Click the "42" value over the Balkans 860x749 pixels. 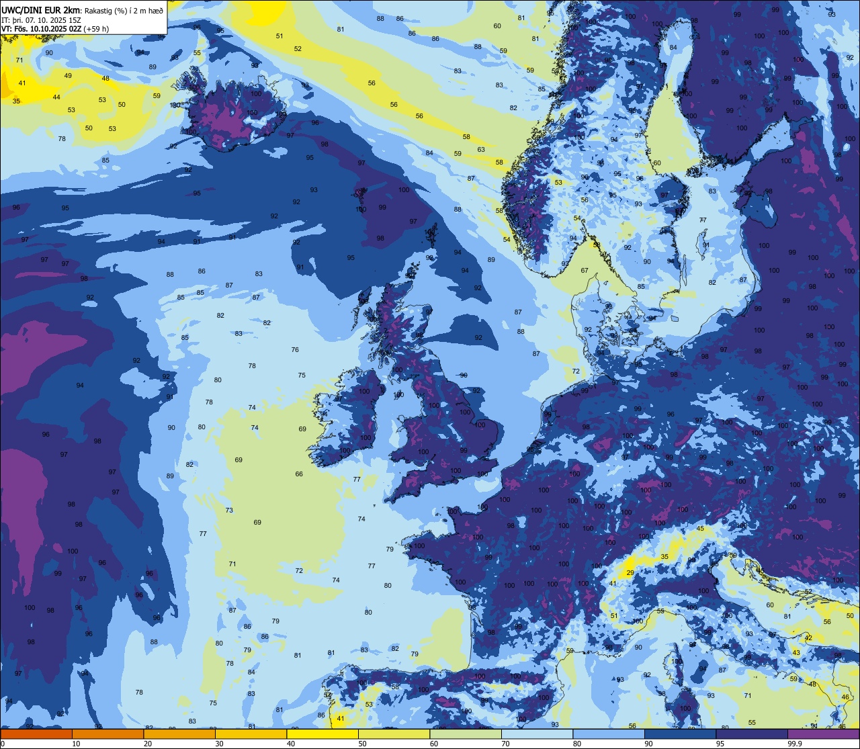coord(809,638)
